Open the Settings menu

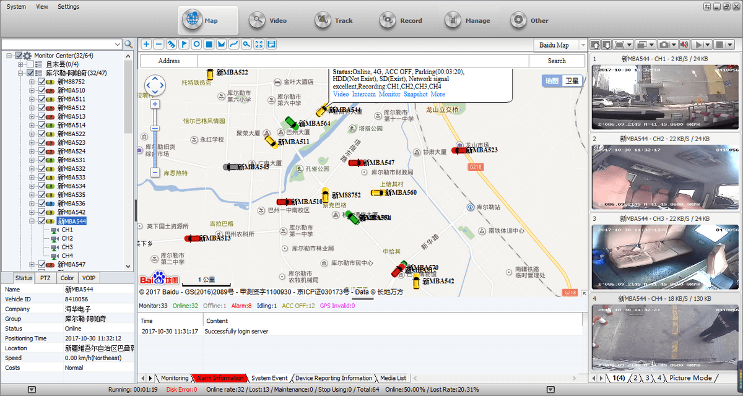(68, 7)
